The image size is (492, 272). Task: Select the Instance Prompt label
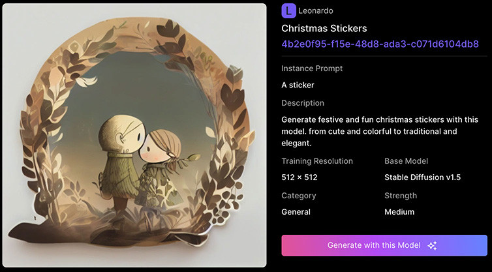pyautogui.click(x=312, y=68)
